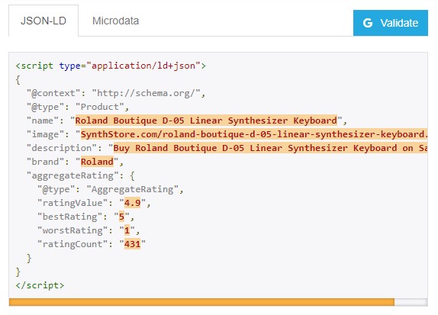
Task: Click the Validate button
Action: [x=390, y=23]
